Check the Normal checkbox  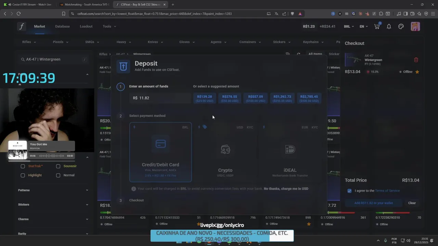tap(58, 175)
